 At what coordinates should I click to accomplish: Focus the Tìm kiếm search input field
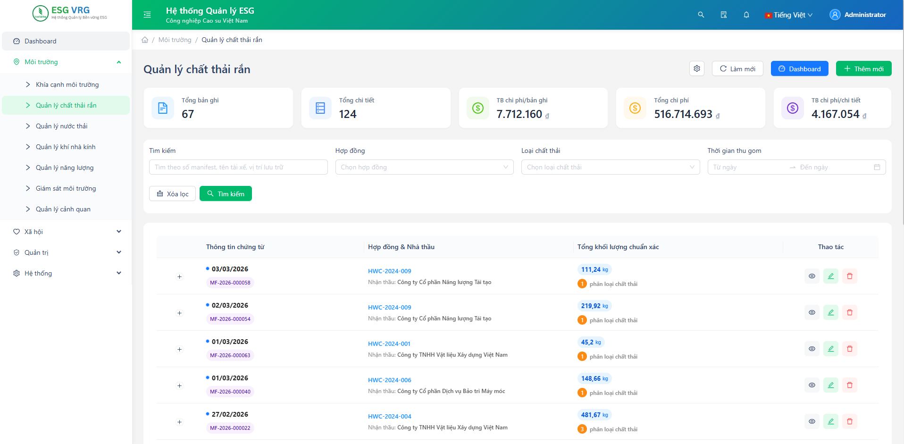click(238, 167)
